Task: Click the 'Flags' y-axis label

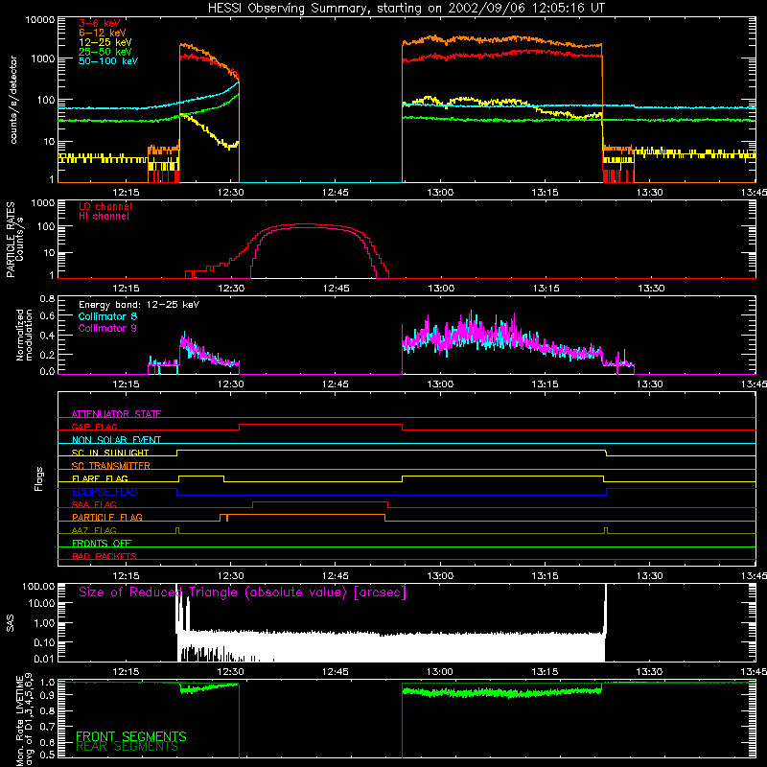Action: click(39, 478)
